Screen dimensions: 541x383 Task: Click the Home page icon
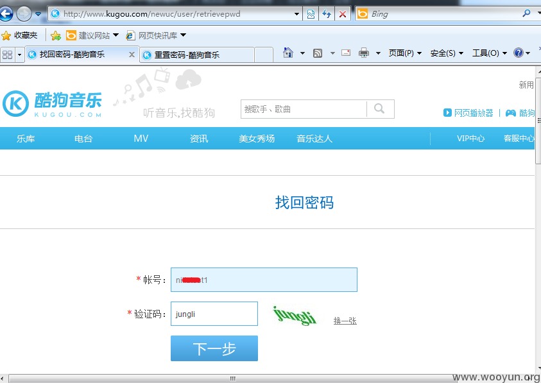pyautogui.click(x=288, y=53)
